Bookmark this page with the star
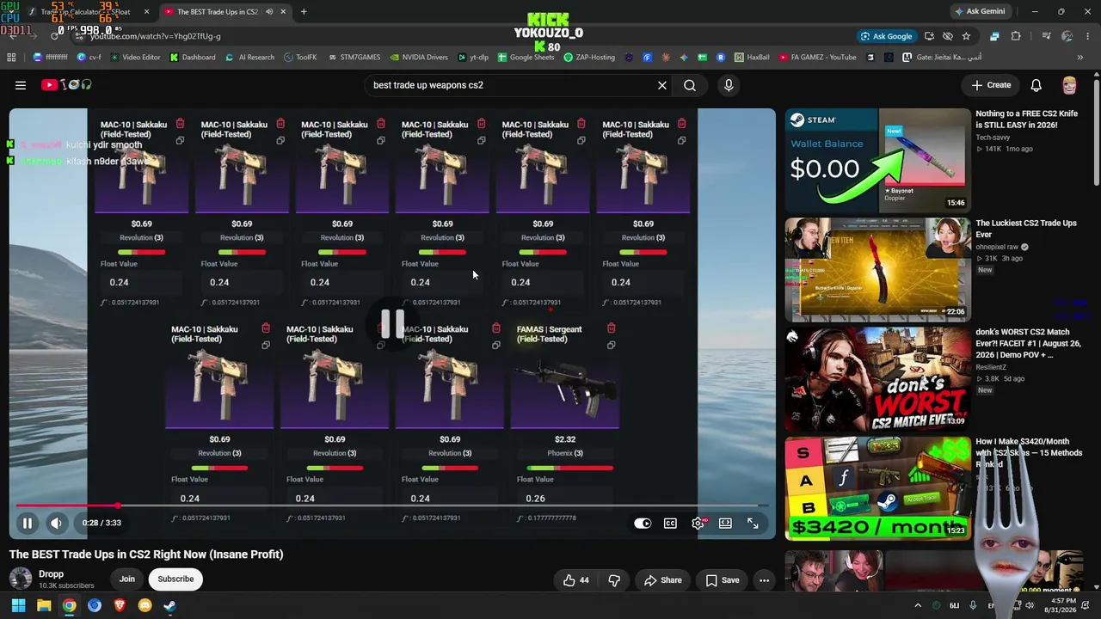This screenshot has height=619, width=1101. tap(966, 36)
